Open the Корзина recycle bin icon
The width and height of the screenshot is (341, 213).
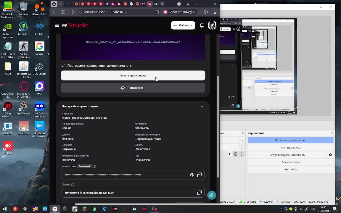pyautogui.click(x=23, y=9)
